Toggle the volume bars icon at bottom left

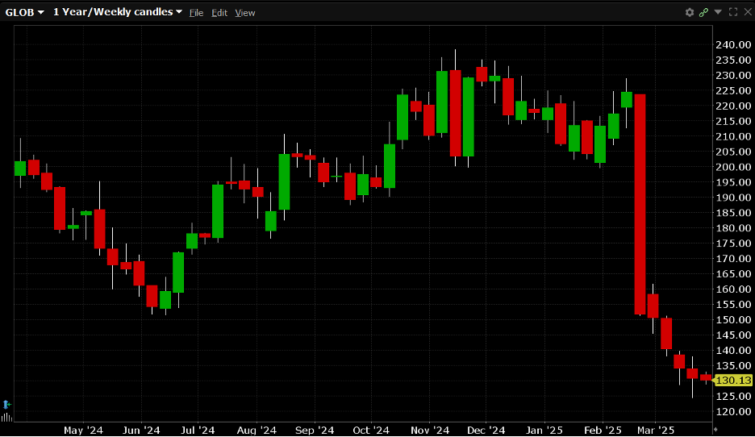(6, 418)
